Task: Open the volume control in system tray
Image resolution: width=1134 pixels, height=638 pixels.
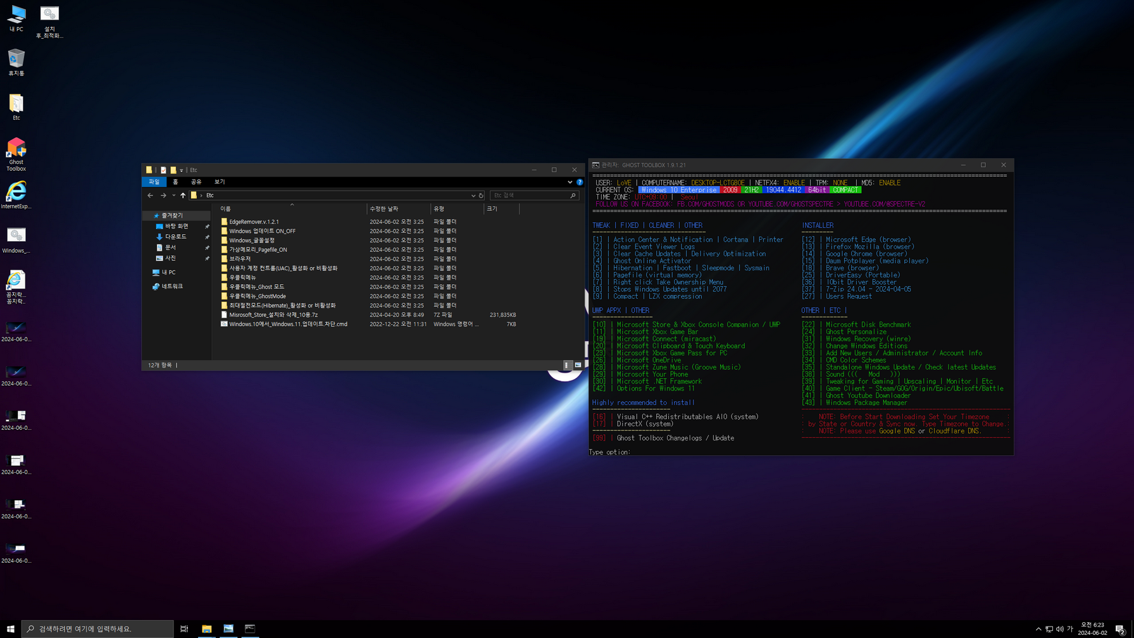Action: [1059, 629]
